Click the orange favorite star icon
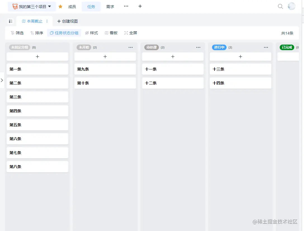This screenshot has height=231, width=304. click(60, 7)
